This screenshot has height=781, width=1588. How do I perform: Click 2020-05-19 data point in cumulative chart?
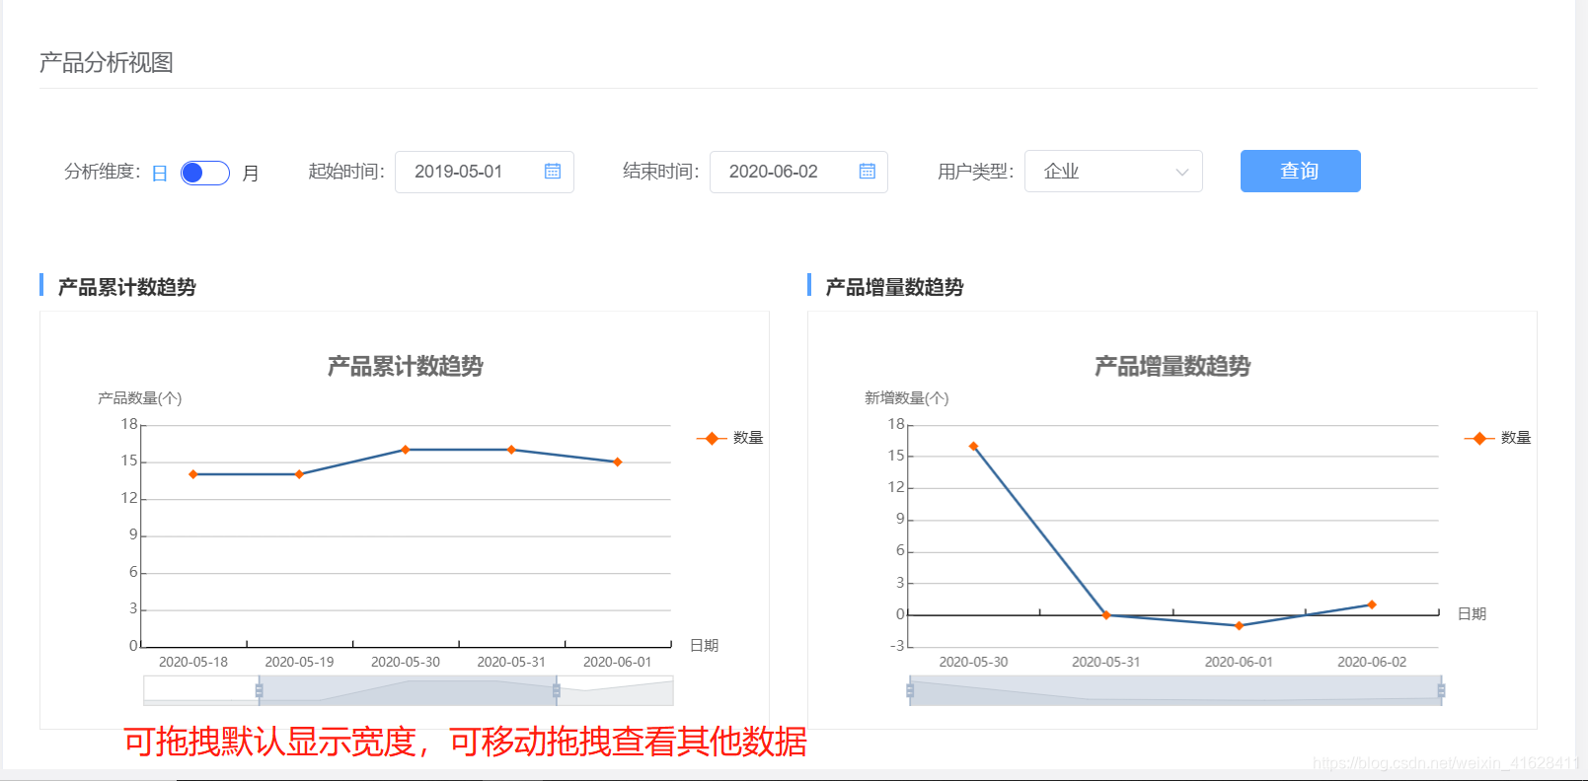coord(299,474)
